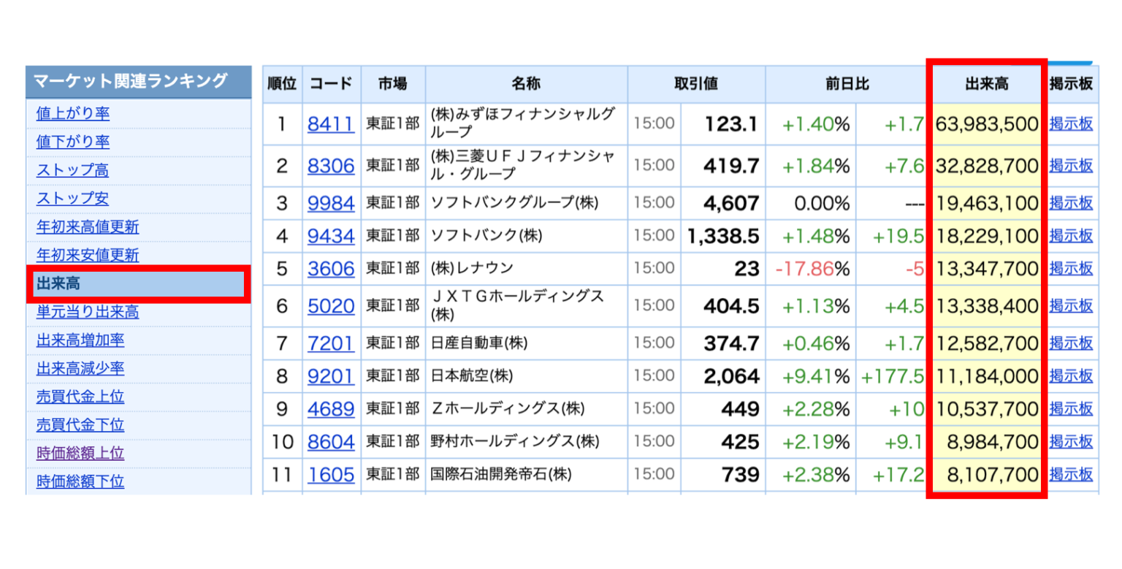Open 単元当り出来高 ranking
Image resolution: width=1122 pixels, height=569 pixels.
87,313
